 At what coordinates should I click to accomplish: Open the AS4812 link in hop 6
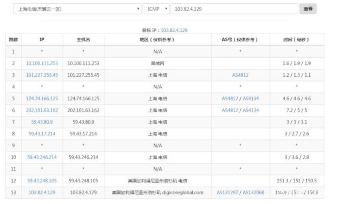(x=230, y=110)
